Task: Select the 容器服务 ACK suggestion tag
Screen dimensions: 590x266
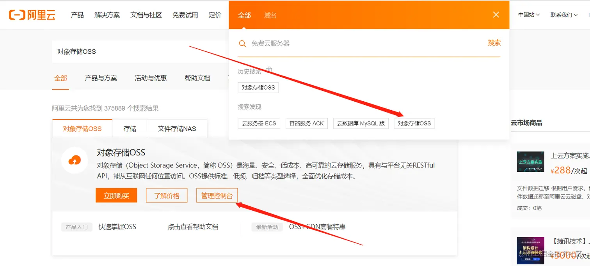Action: coord(307,123)
